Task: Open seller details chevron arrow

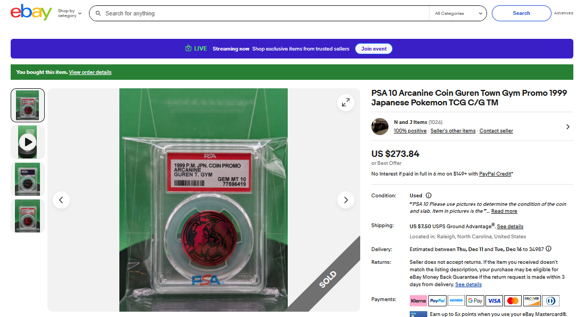Action: (567, 127)
